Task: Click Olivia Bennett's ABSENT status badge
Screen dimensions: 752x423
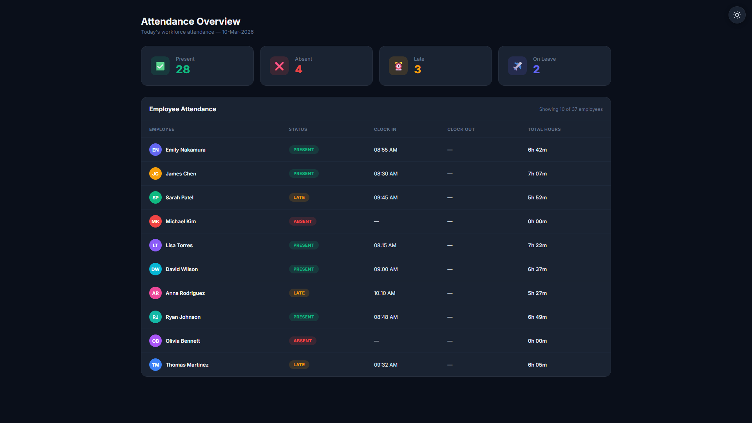Action: (303, 341)
